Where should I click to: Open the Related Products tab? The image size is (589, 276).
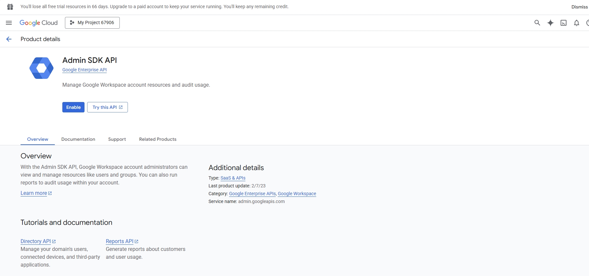tap(158, 139)
